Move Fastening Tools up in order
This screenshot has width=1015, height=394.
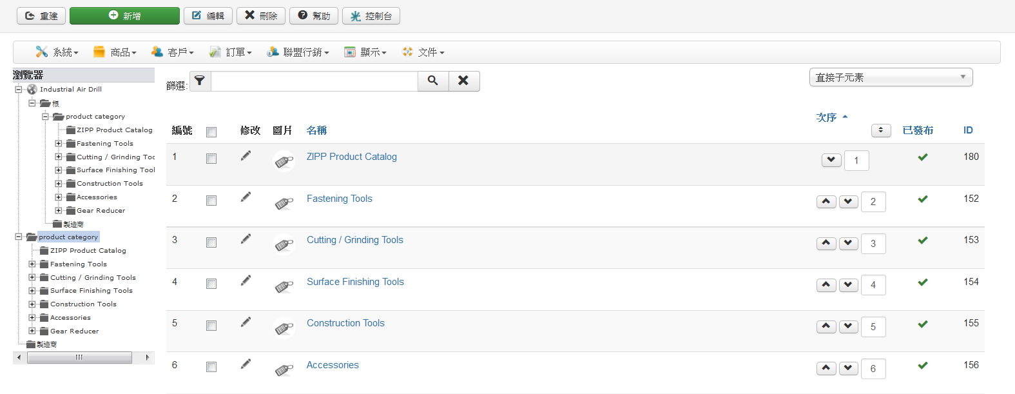point(826,201)
